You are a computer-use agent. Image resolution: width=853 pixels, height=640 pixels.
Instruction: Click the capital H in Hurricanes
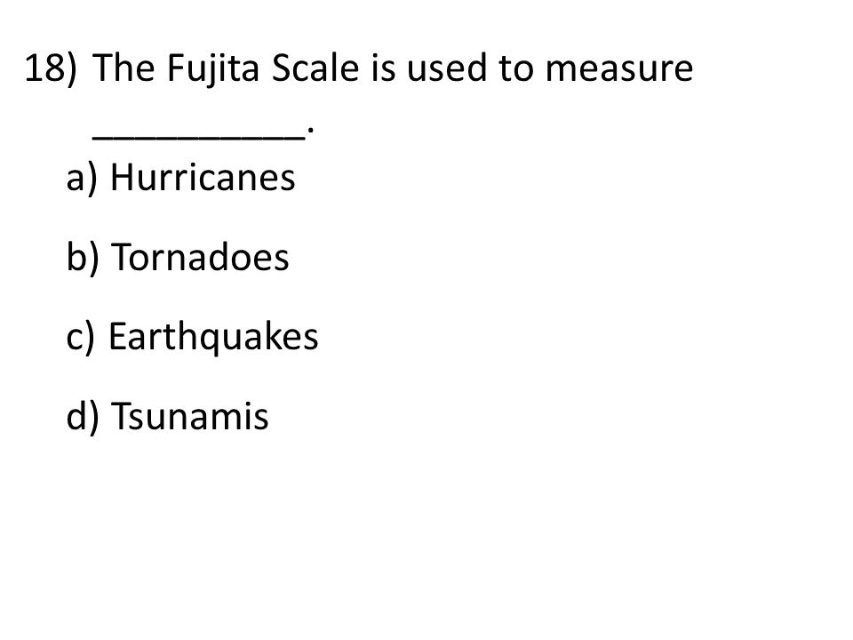click(x=123, y=178)
